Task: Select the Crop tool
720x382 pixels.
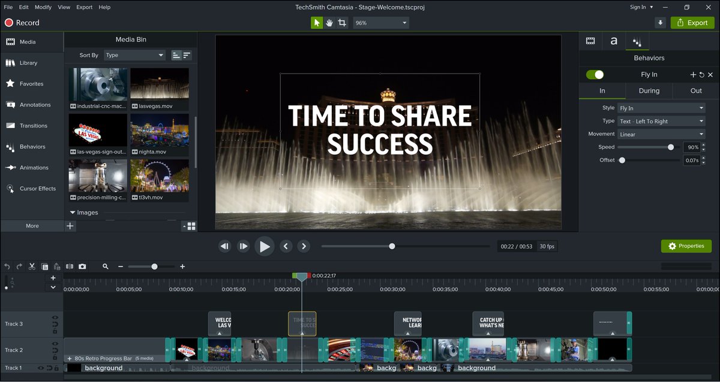Action: pos(342,23)
